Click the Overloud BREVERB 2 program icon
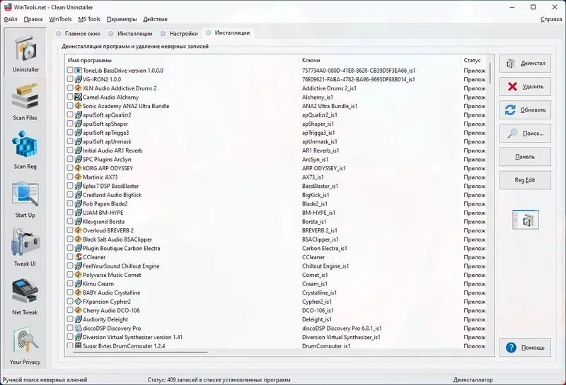 [x=78, y=230]
